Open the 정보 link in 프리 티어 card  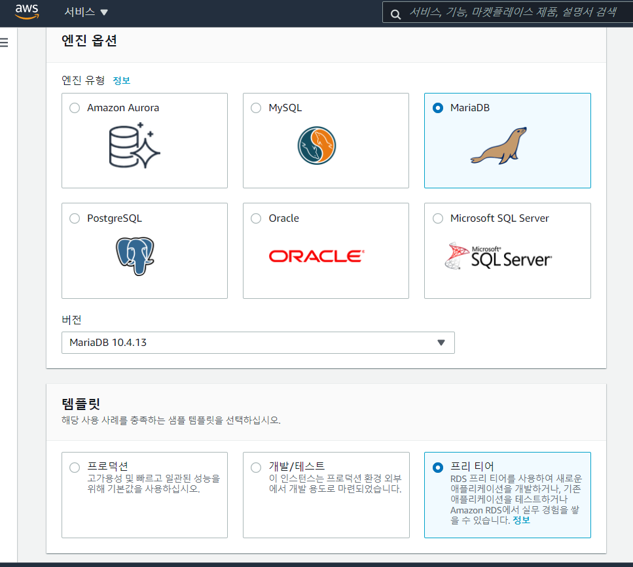click(x=521, y=520)
